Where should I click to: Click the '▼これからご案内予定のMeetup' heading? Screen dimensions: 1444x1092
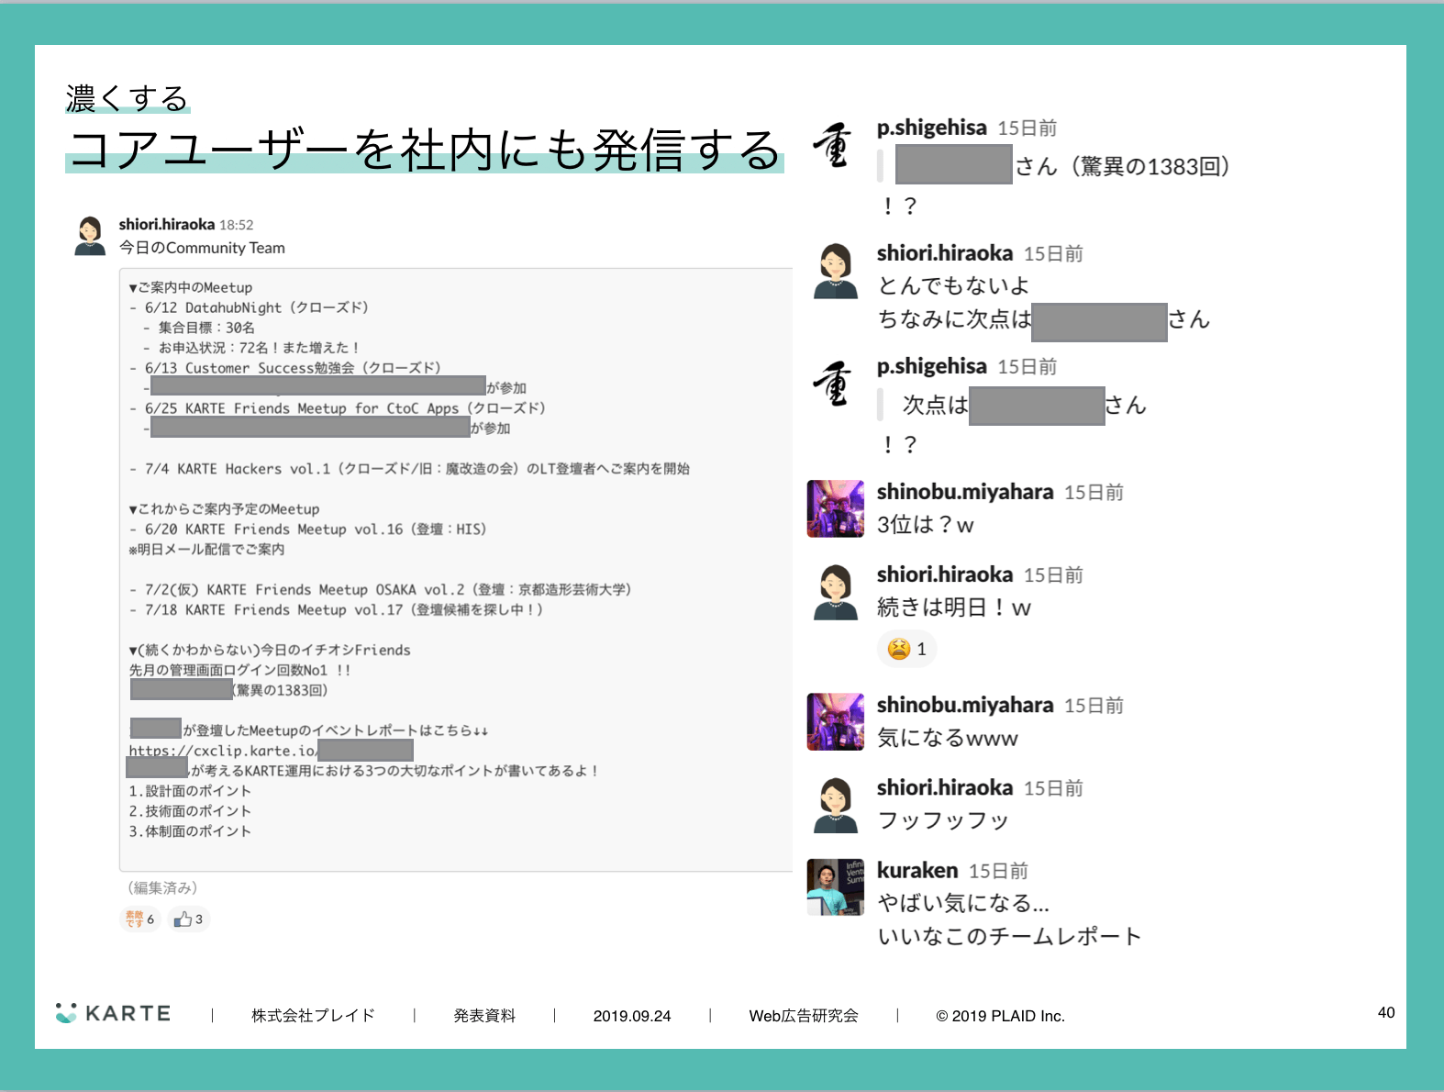point(224,509)
